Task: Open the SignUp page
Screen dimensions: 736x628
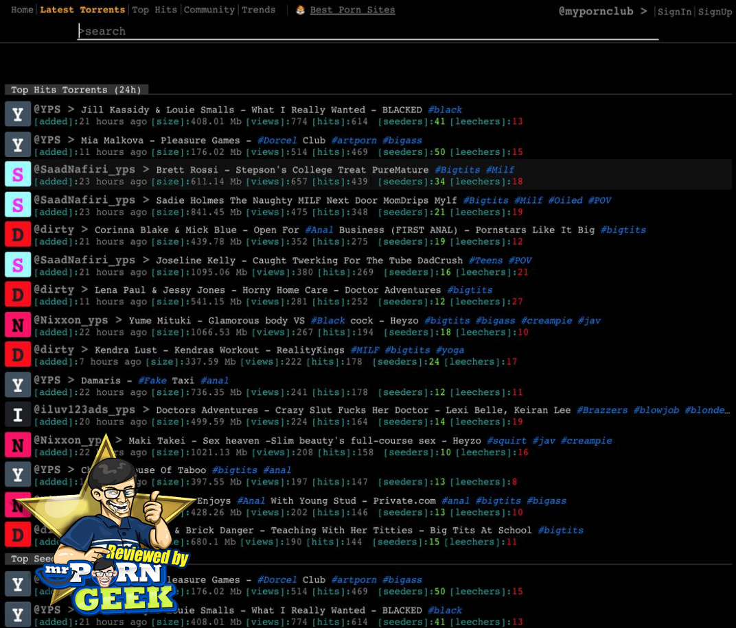Action: (715, 12)
